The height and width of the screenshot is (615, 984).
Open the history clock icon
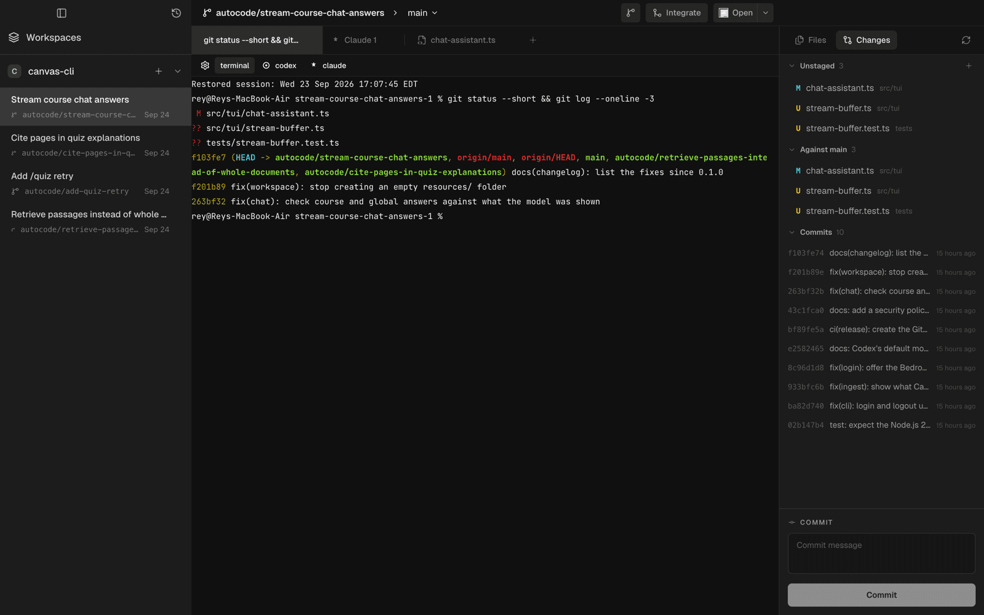point(176,13)
